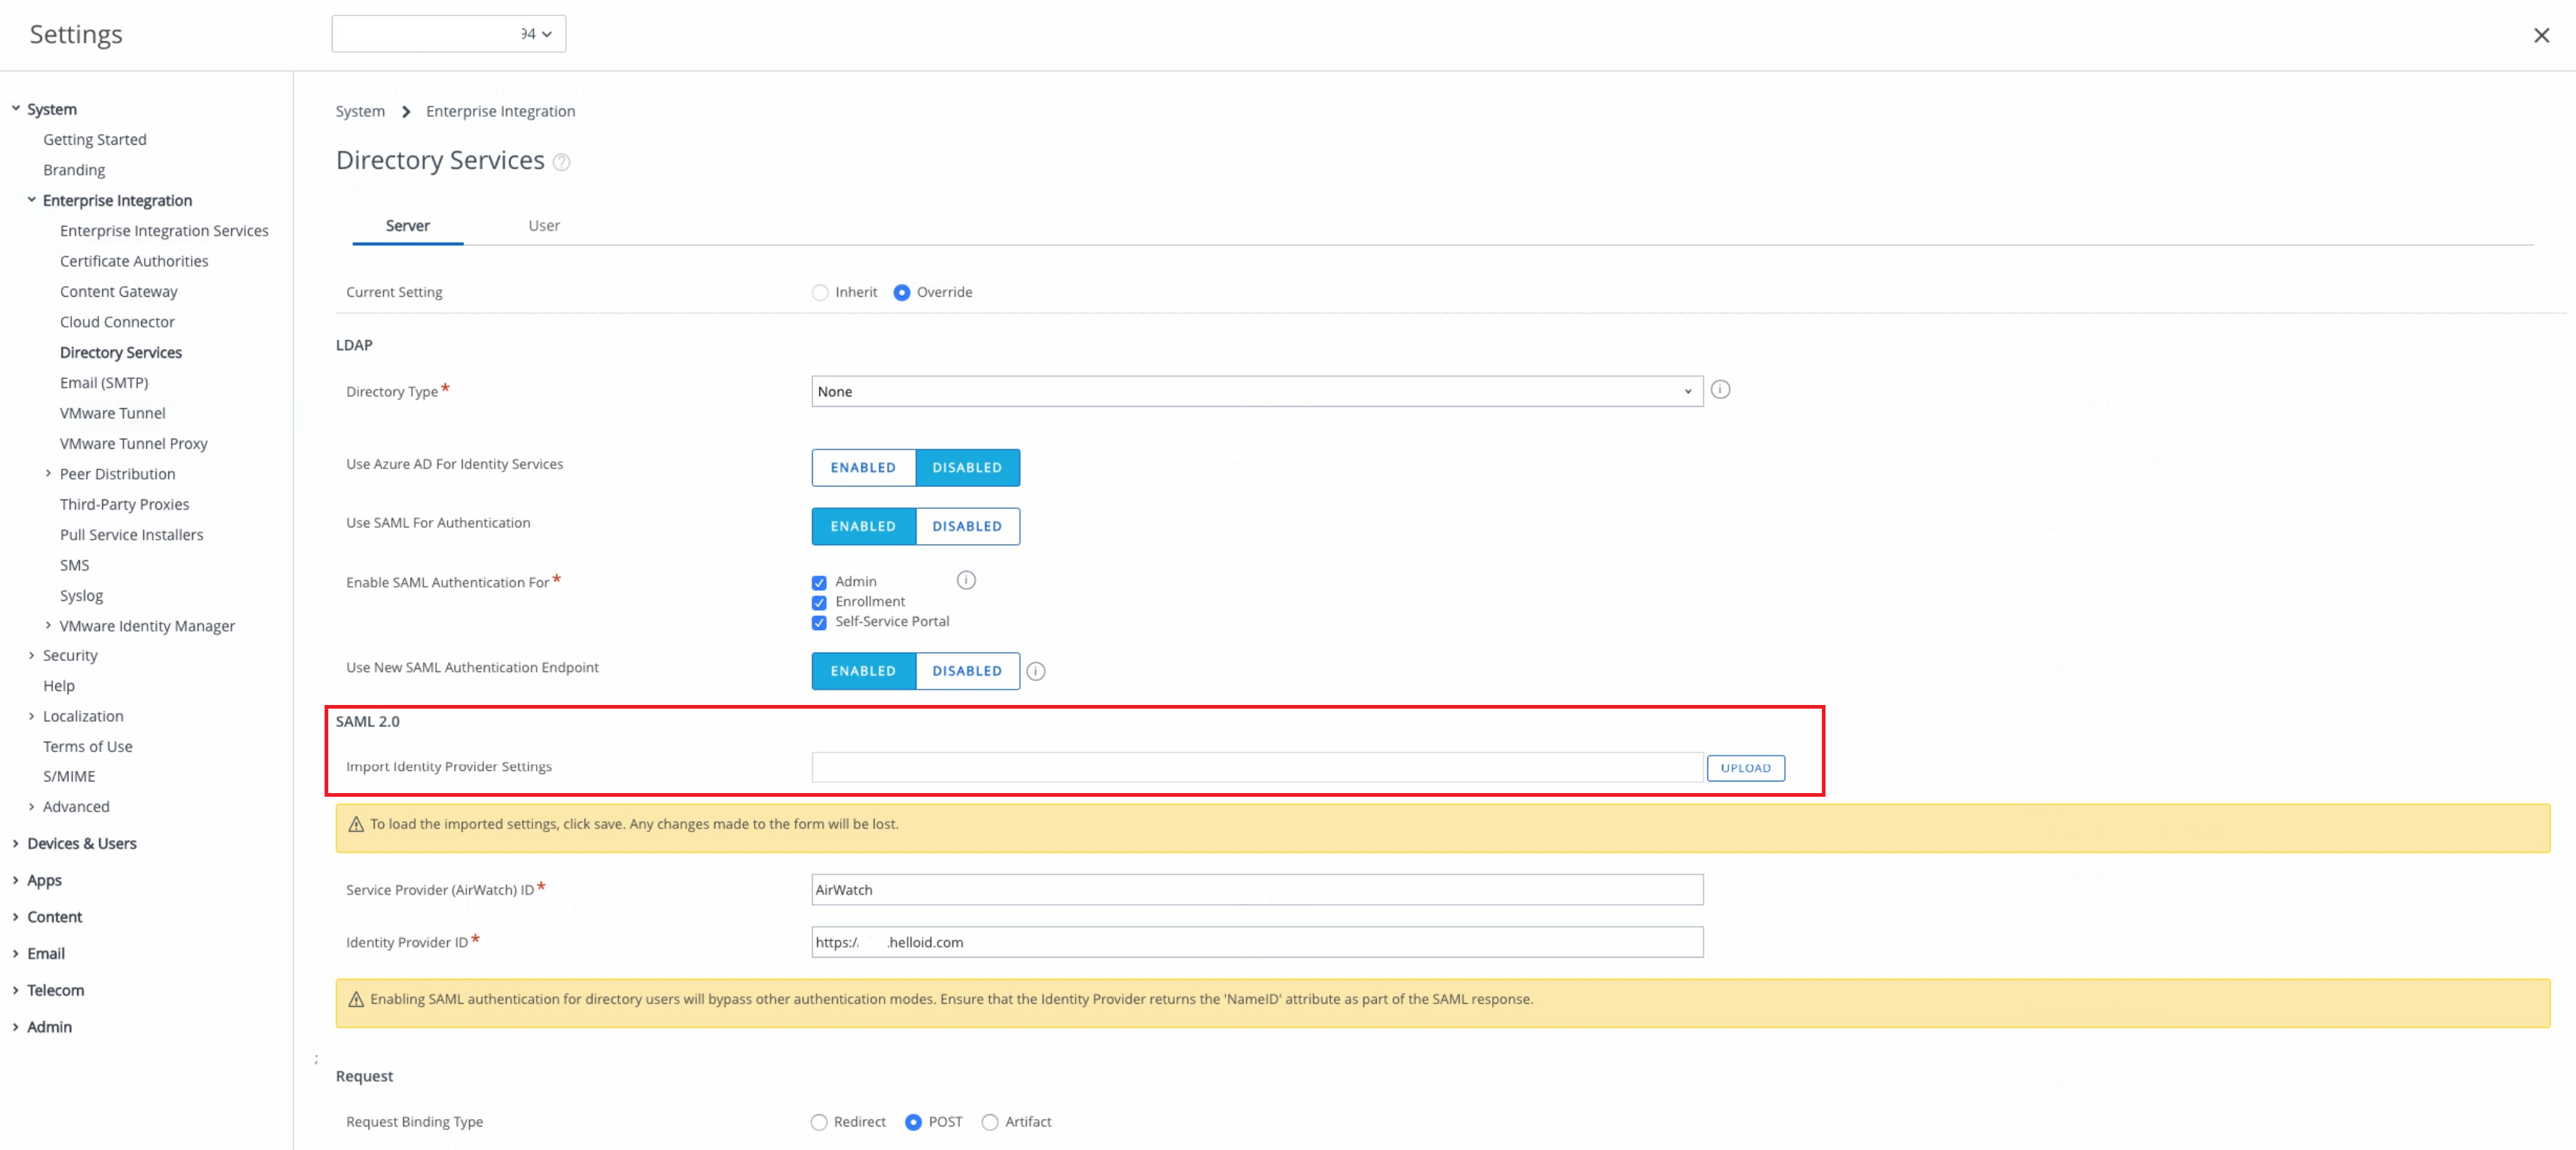Open Enterprise Integration Services
Screen dimensions: 2576x1150
[x=164, y=231]
